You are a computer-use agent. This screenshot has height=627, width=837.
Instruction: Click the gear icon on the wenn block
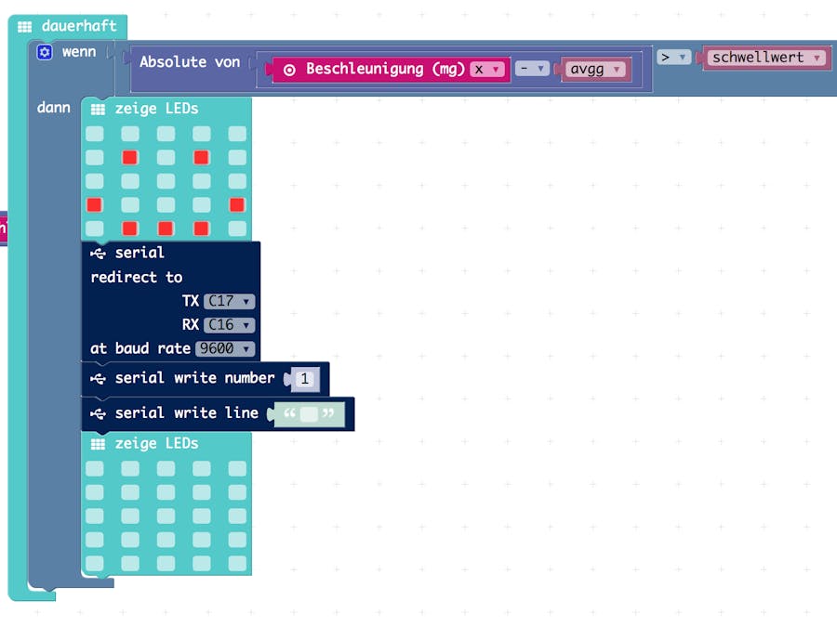(45, 52)
